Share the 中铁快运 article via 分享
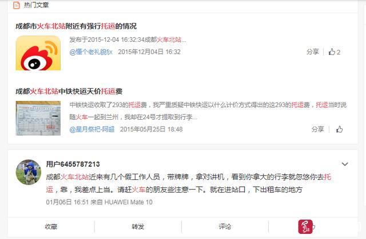Image resolution: width=366 pixels, height=239 pixels. [x=318, y=129]
